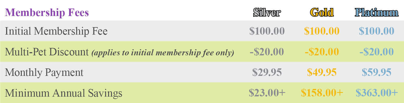
Task: Click the $363.00+ Platinum annual savings
Action: coord(377,92)
